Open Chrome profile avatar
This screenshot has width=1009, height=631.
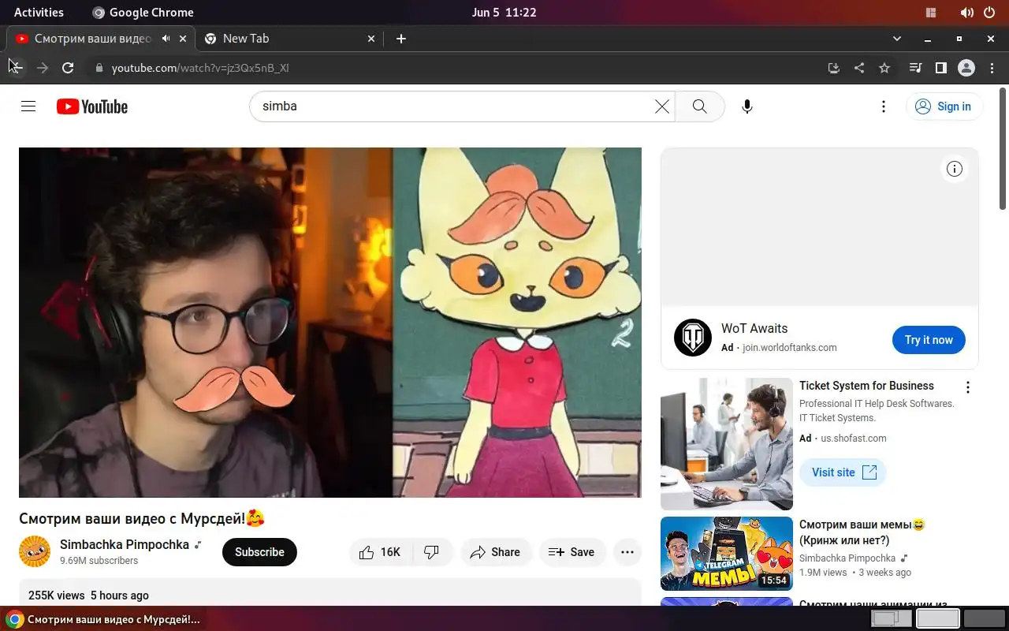[x=966, y=68]
